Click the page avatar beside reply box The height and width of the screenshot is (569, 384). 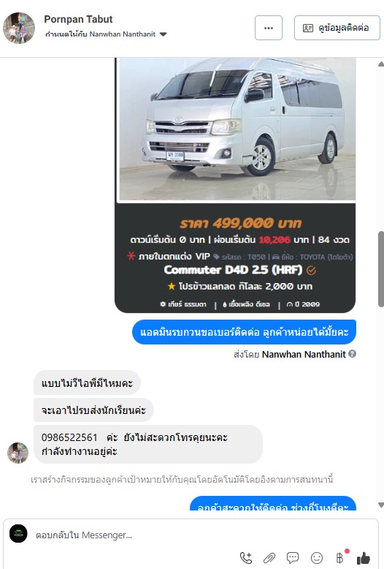[18, 533]
